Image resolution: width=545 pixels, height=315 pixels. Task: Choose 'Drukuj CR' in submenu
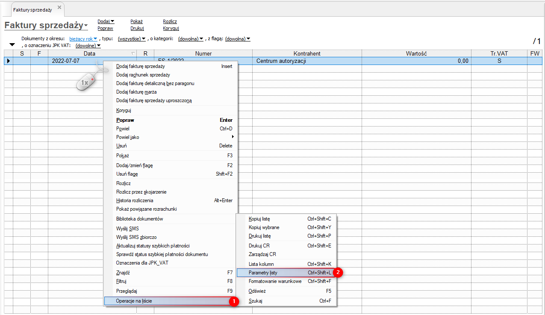click(x=286, y=246)
